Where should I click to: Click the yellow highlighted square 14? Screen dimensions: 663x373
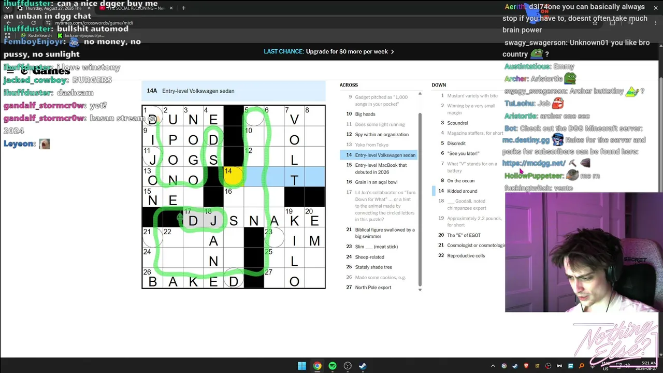pyautogui.click(x=234, y=177)
